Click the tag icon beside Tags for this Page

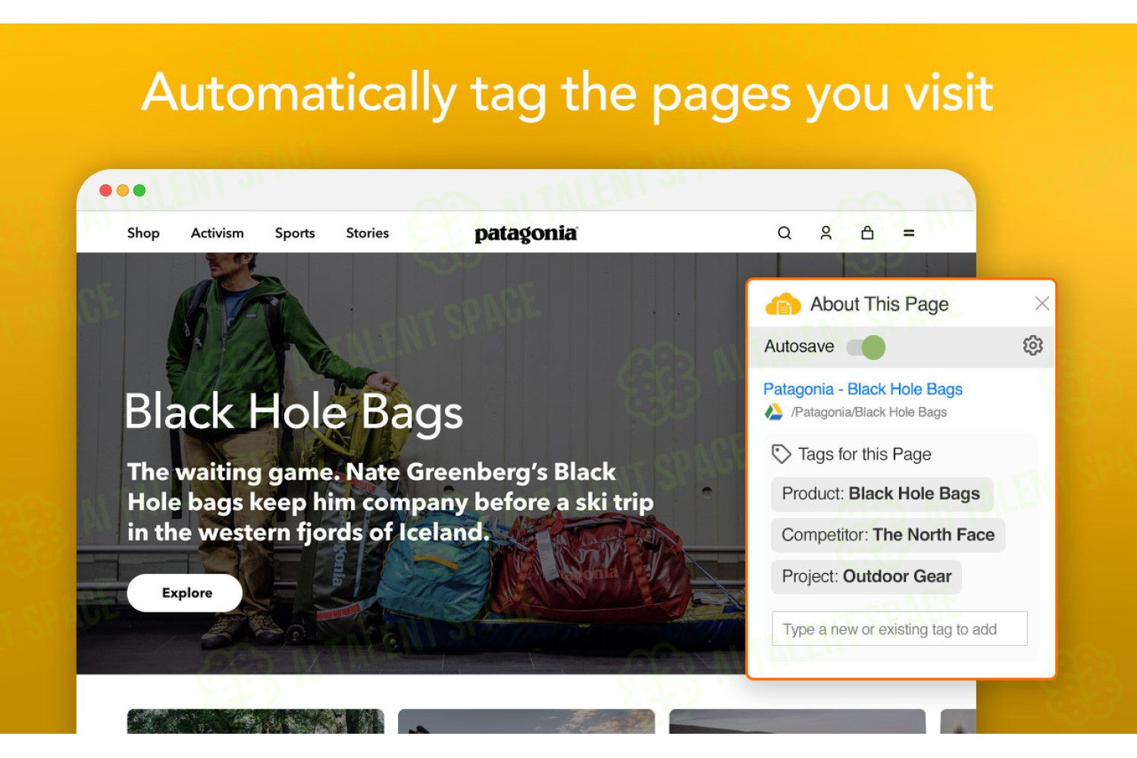point(781,454)
